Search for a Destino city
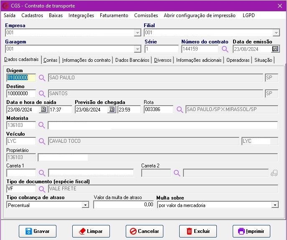This screenshot has height=240, width=287. point(42,93)
